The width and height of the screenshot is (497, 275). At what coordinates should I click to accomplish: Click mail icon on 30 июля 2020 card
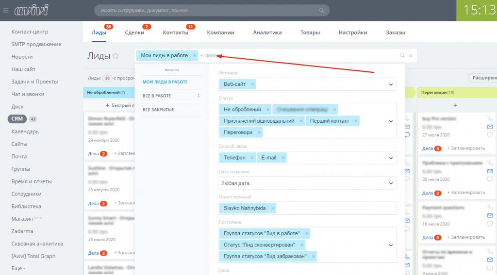(490, 171)
